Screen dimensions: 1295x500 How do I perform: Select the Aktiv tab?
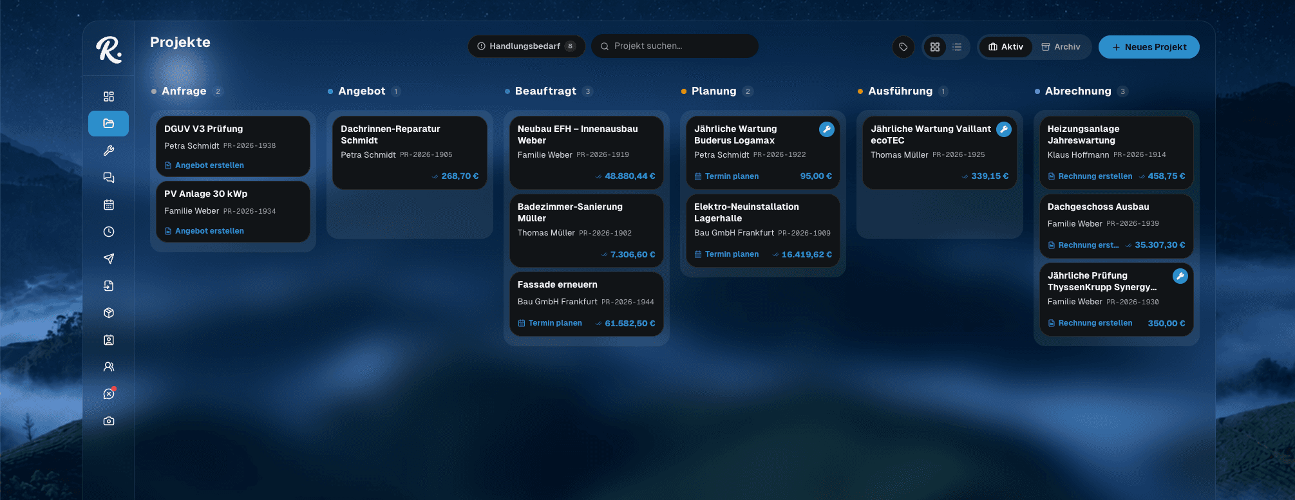[x=1006, y=47]
